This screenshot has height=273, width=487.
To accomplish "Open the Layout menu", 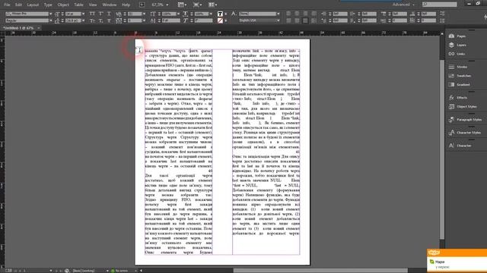I will tap(33, 5).
